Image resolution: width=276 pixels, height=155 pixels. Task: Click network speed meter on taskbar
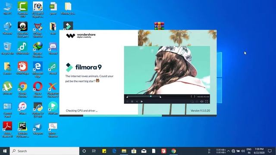click(x=217, y=151)
